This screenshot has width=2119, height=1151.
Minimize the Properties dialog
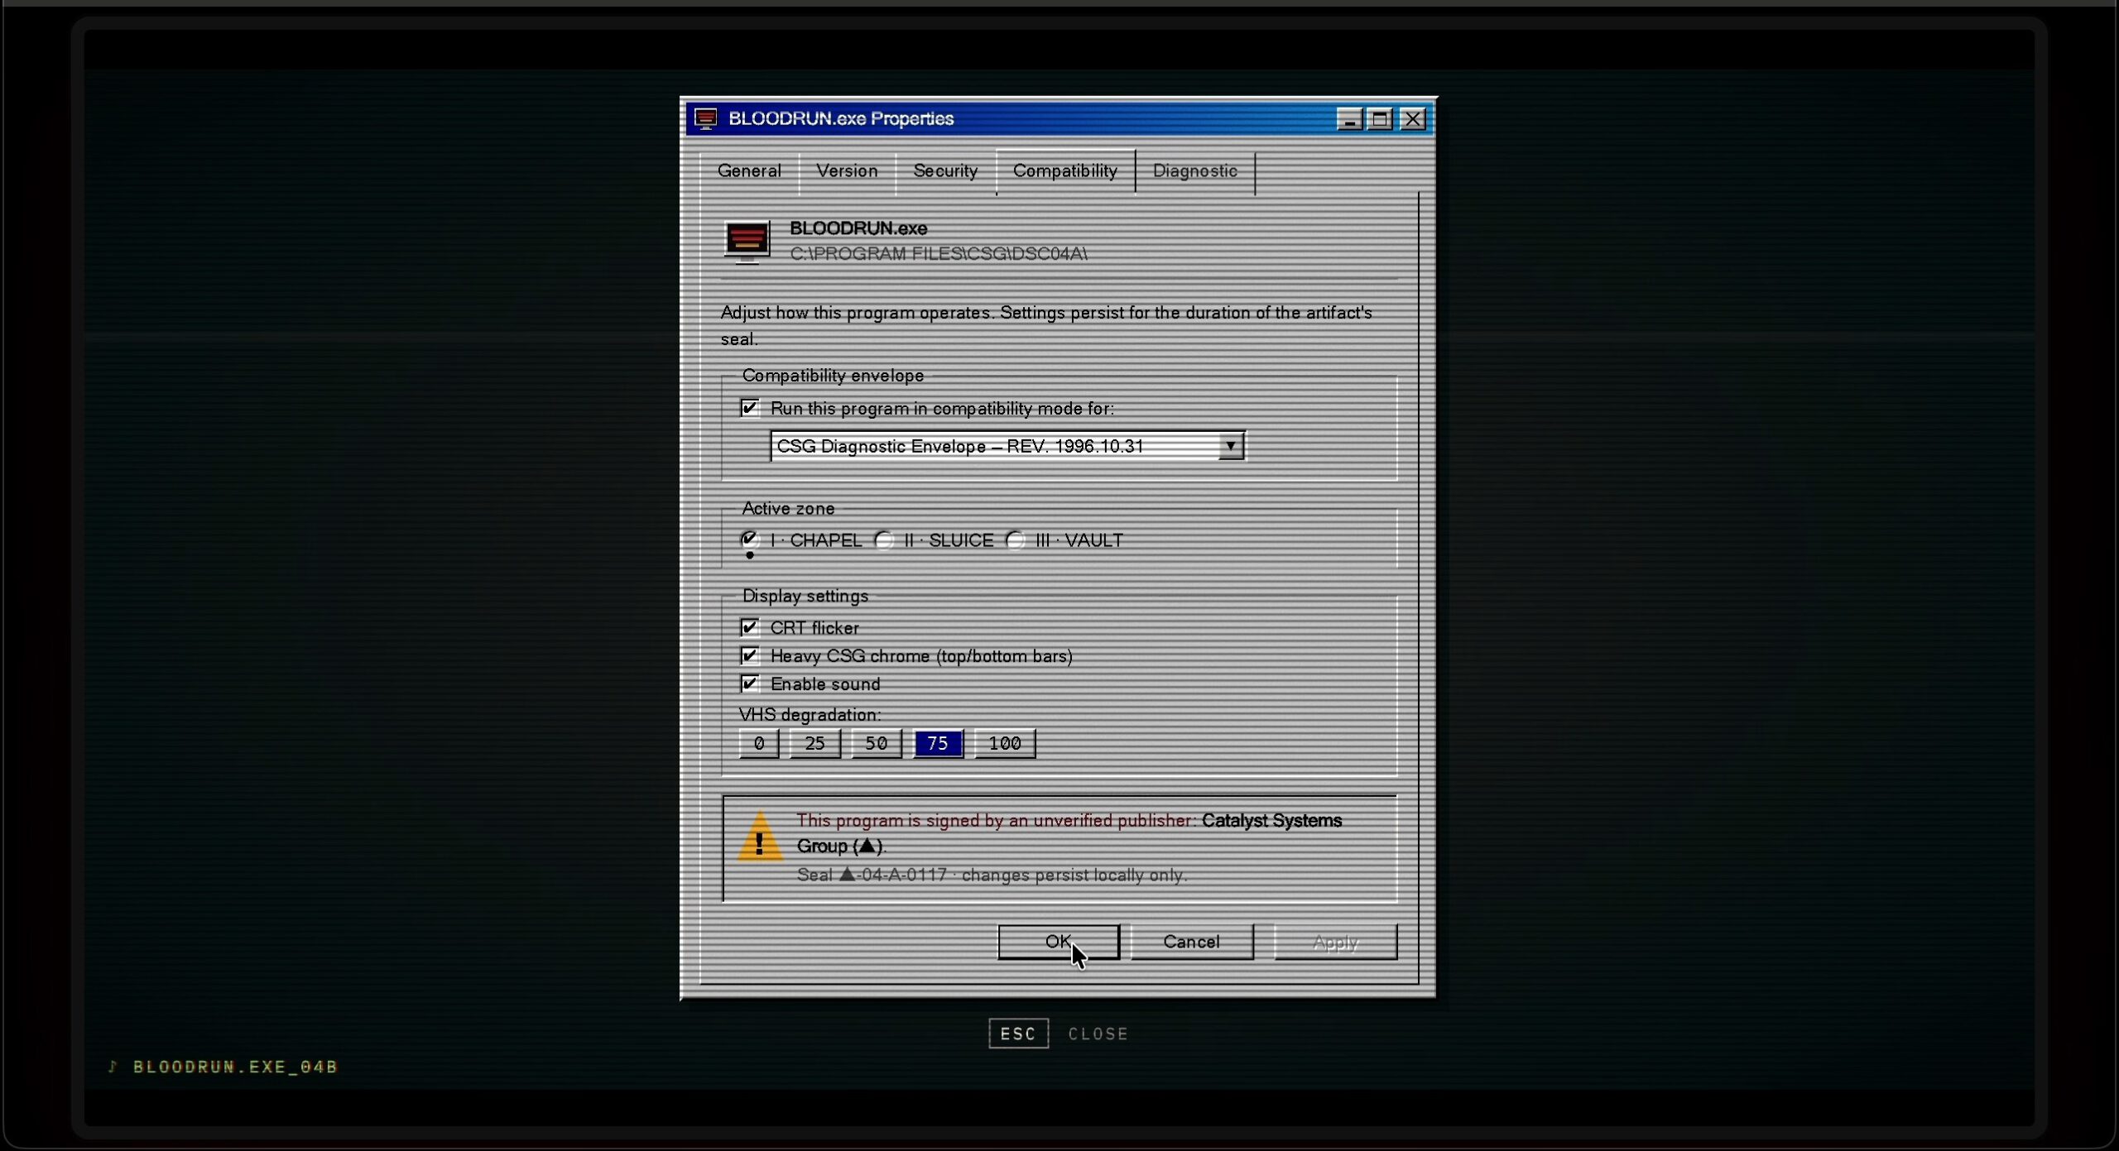1349,119
